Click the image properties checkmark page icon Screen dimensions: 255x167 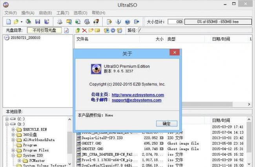(x=66, y=30)
